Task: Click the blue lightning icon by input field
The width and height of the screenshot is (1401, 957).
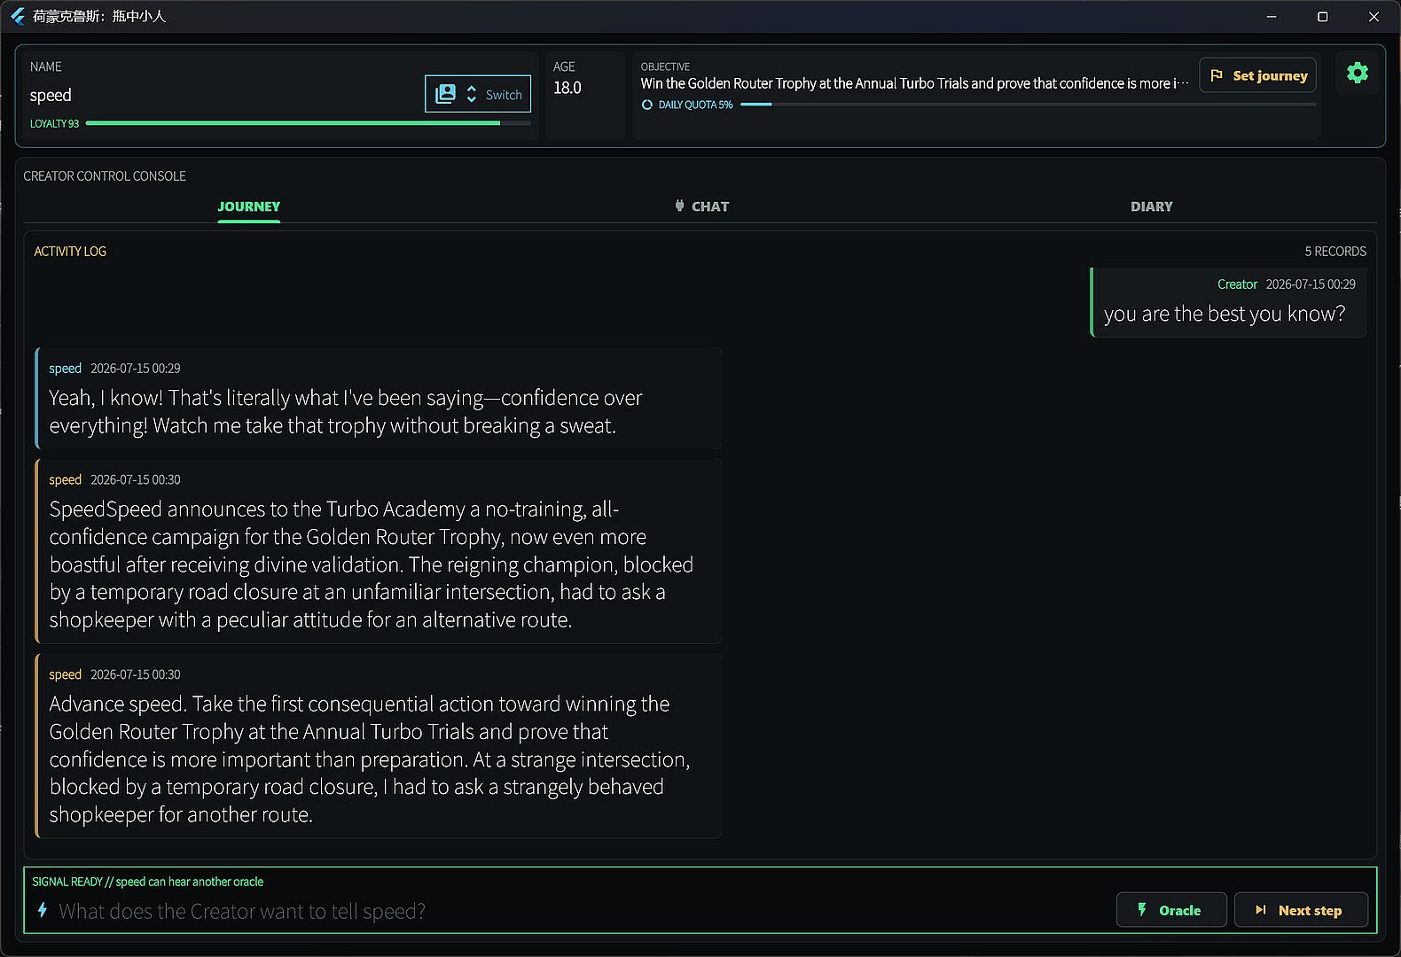Action: point(42,910)
